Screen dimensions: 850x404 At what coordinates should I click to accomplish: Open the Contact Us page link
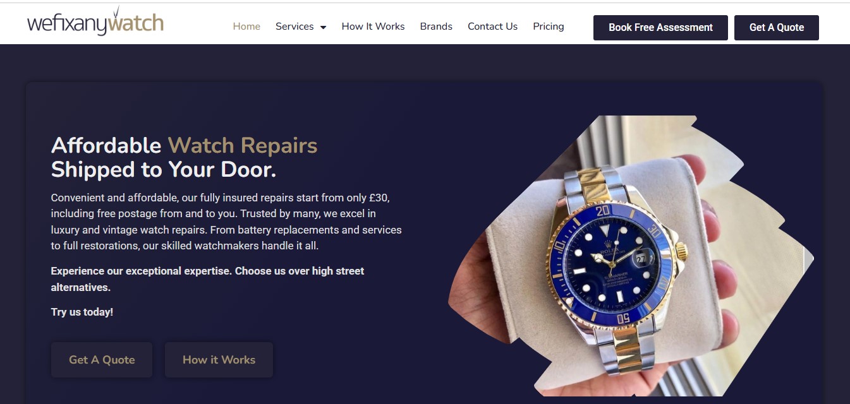coord(492,27)
